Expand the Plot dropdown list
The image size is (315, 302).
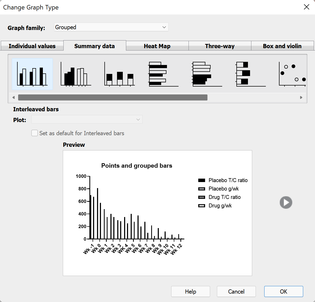point(87,119)
